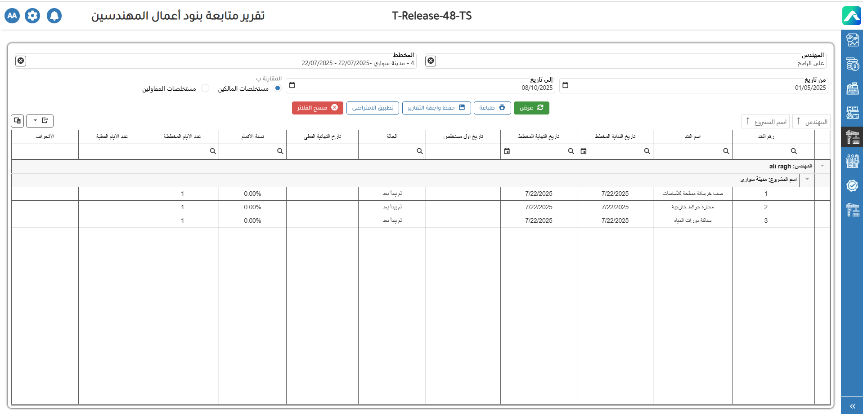Viewport: 863px width, 414px height.
Task: Open calendar for من تاريخ field
Action: 566,85
